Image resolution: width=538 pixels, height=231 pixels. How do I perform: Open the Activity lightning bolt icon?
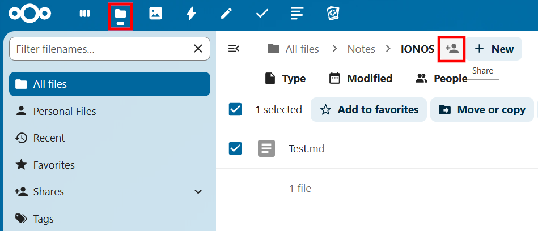191,14
